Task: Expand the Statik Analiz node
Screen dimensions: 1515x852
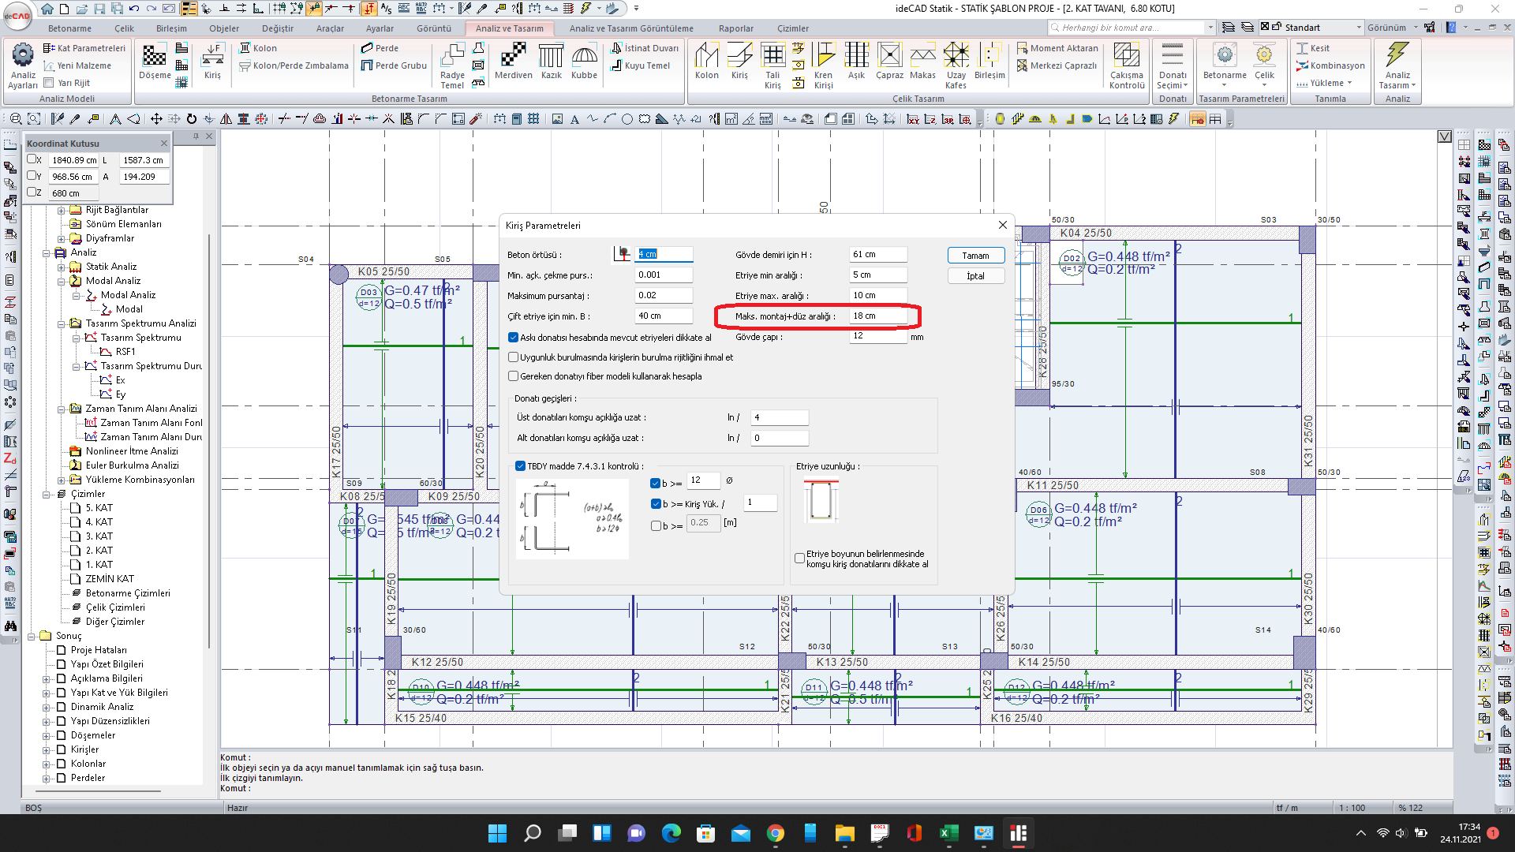Action: coord(62,267)
